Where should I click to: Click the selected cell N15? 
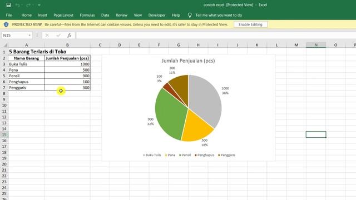tap(316, 134)
